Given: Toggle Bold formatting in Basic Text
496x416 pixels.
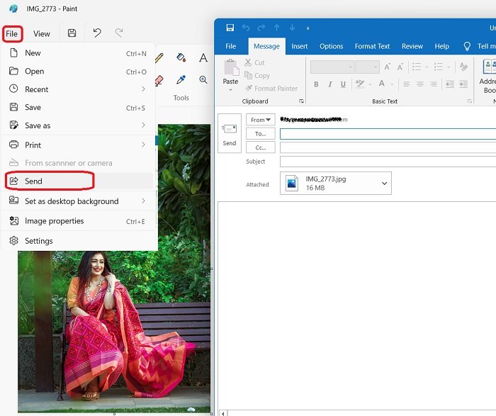Looking at the screenshot, I should tap(316, 84).
